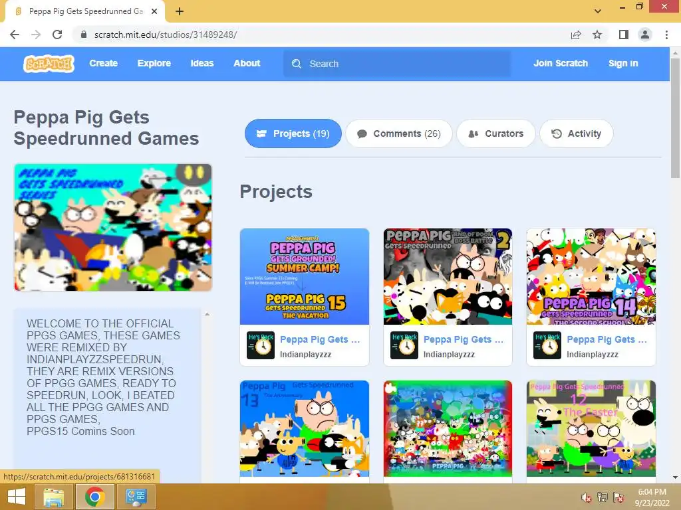This screenshot has height=510, width=681.
Task: Open title link under PPGS 14 thumbnail
Action: coord(607,339)
